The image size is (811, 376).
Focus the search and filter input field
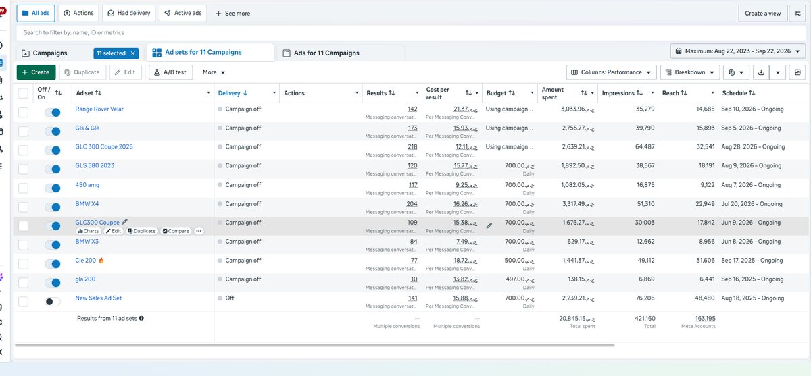coord(411,32)
